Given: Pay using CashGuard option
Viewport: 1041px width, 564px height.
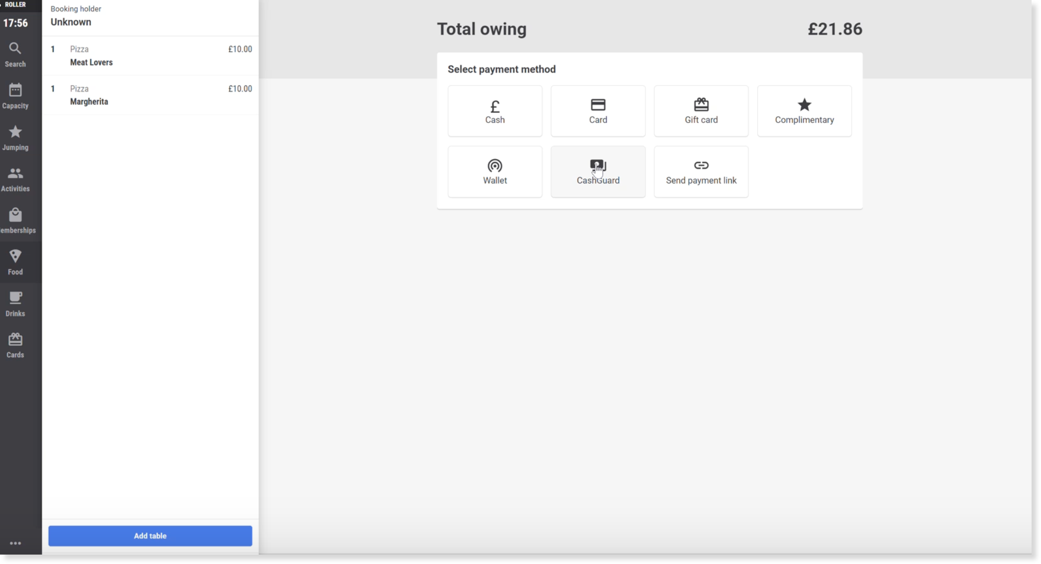Looking at the screenshot, I should pos(598,172).
